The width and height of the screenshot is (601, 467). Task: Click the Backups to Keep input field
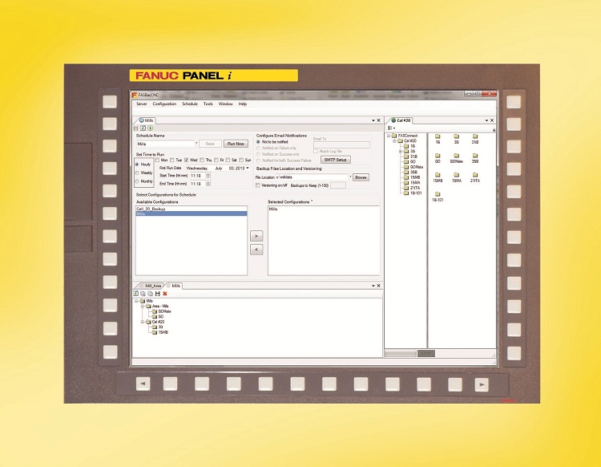[337, 185]
